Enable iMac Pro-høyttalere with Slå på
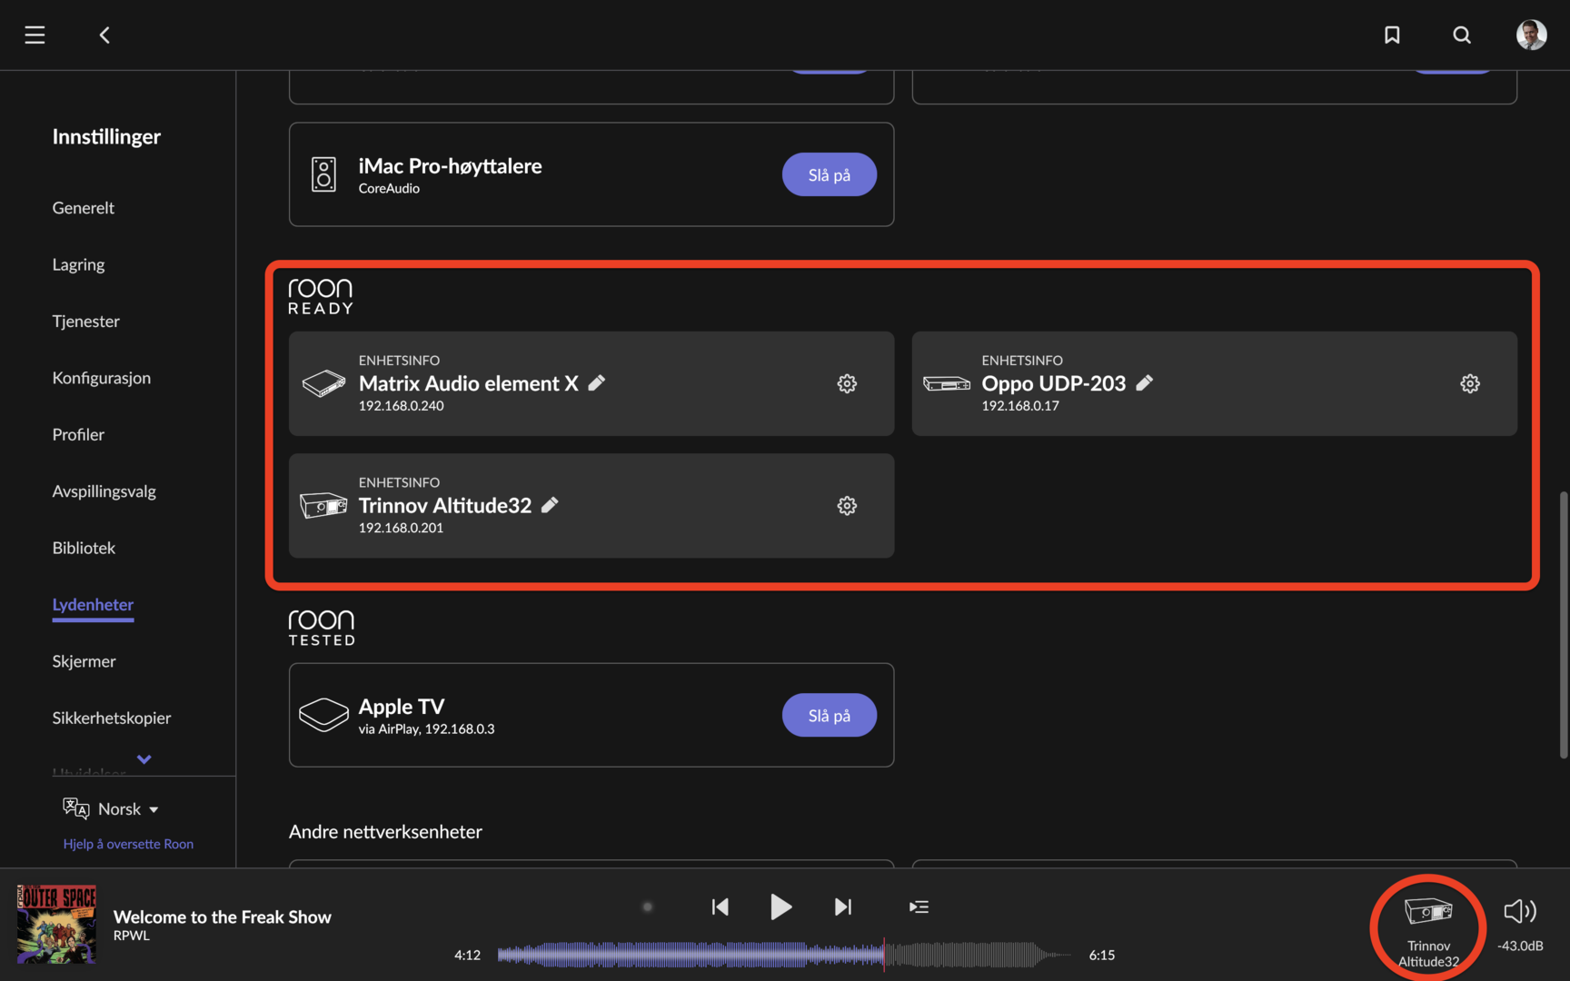Screen dimensions: 1570x981 click(830, 174)
